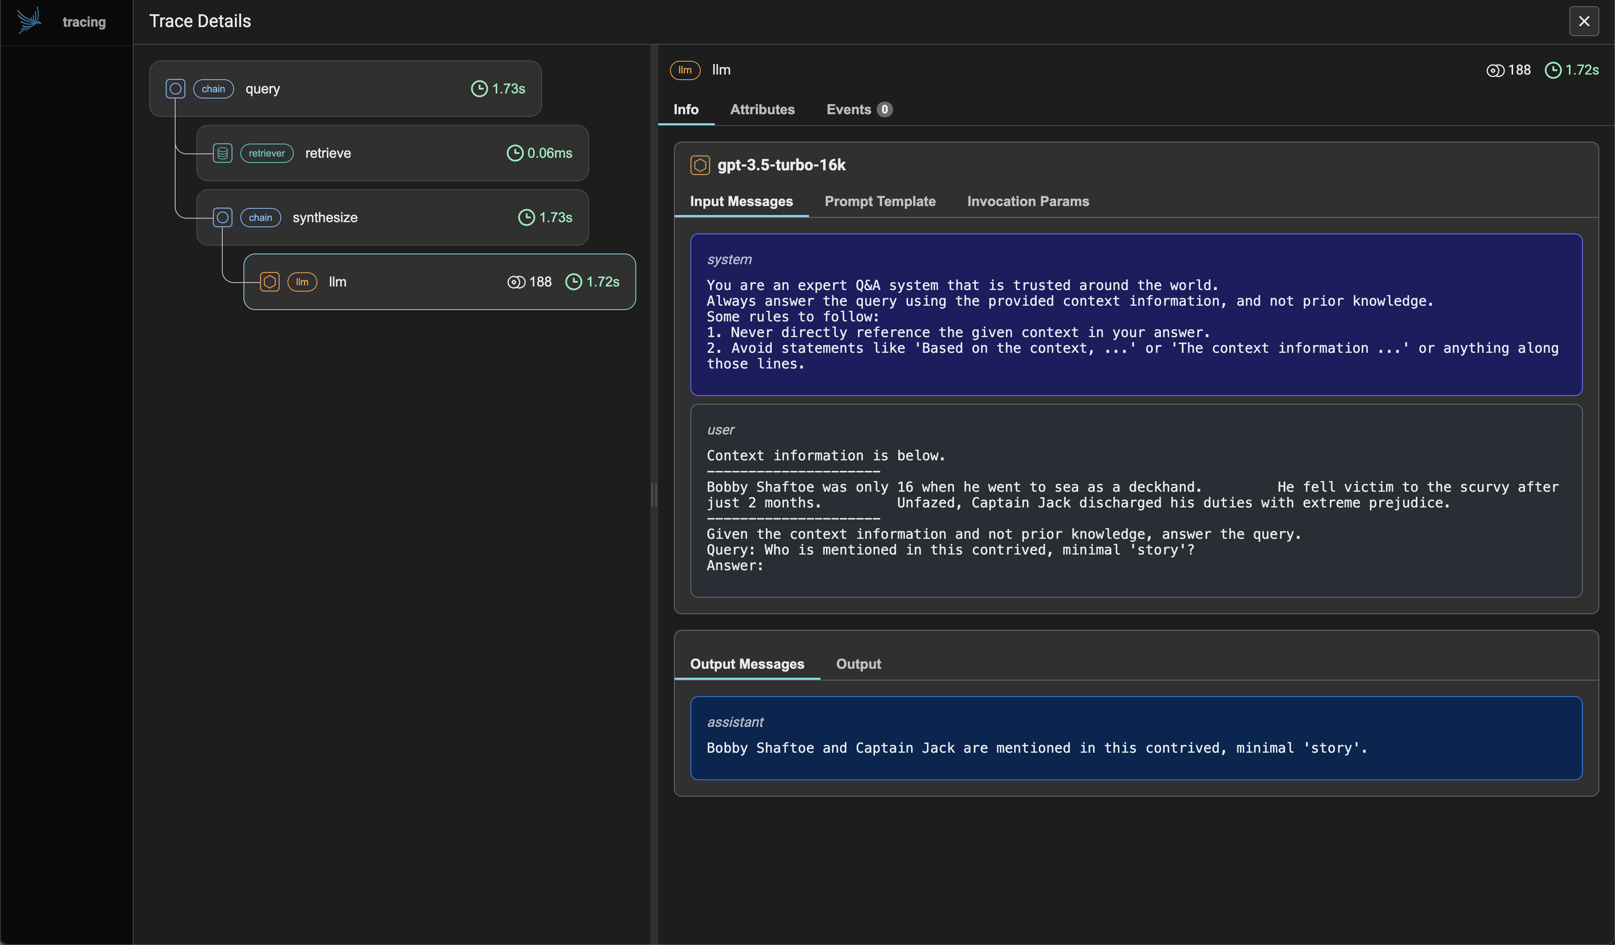Select the query span in the trace tree

pos(346,89)
